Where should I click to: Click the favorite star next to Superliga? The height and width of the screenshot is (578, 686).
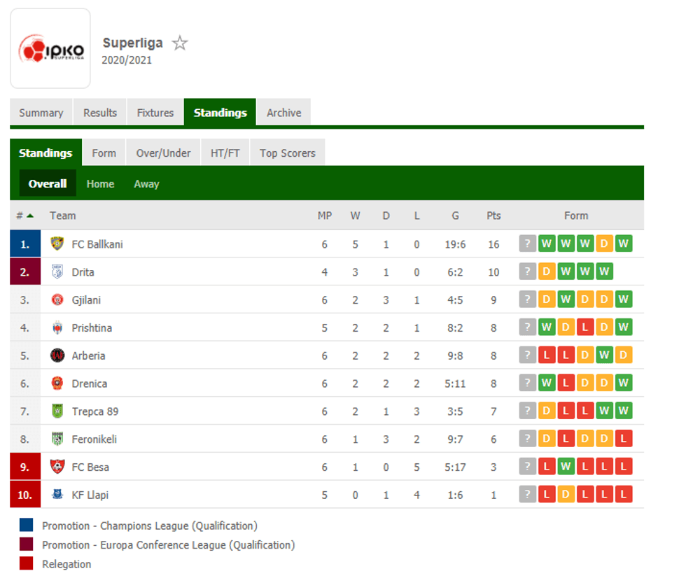(180, 43)
